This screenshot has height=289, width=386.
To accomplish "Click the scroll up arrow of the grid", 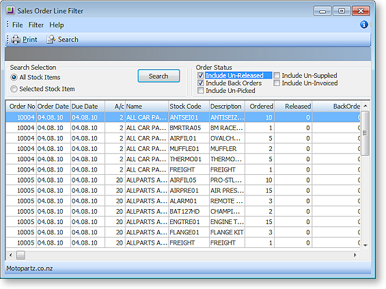I will pyautogui.click(x=366, y=106).
